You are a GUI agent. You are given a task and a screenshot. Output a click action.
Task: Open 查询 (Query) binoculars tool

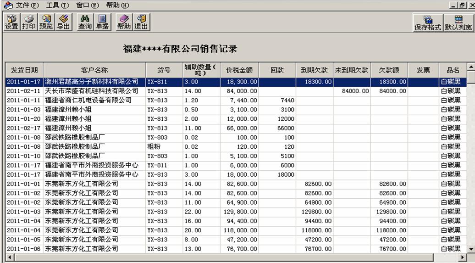pos(85,22)
